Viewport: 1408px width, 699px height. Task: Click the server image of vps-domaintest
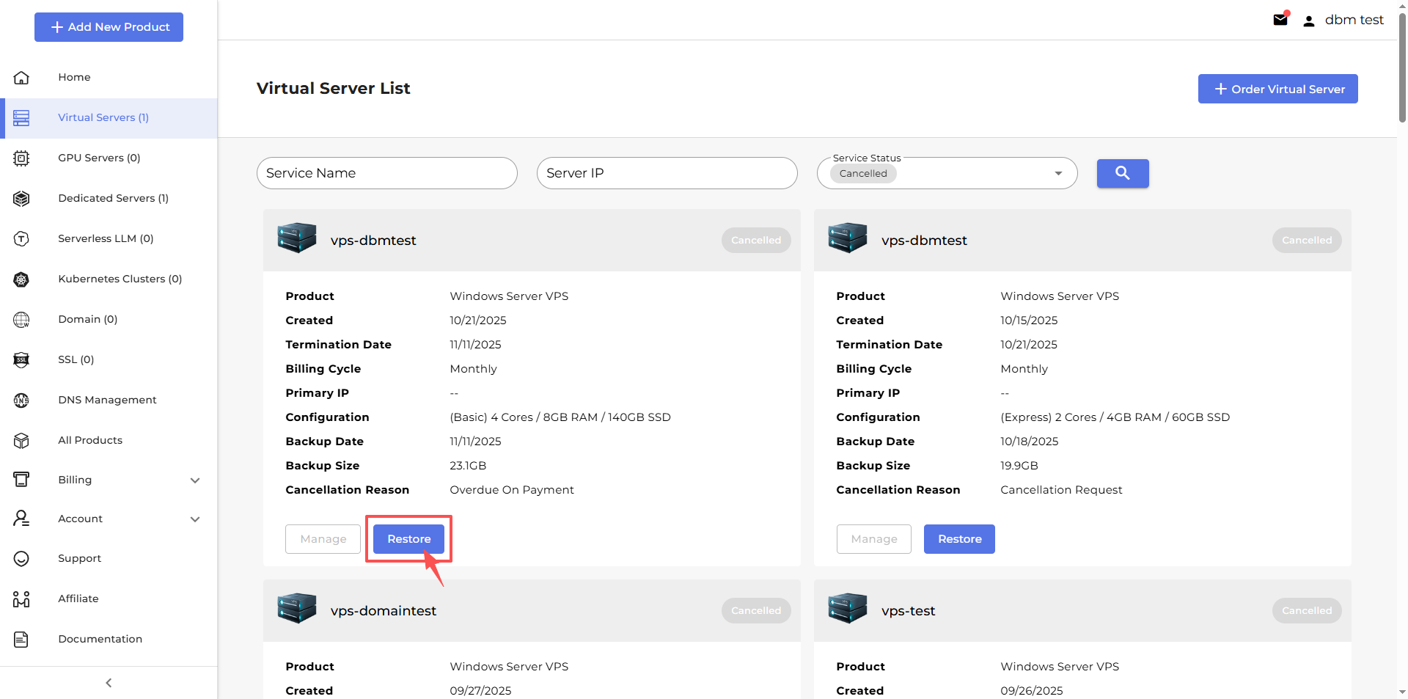coord(297,609)
